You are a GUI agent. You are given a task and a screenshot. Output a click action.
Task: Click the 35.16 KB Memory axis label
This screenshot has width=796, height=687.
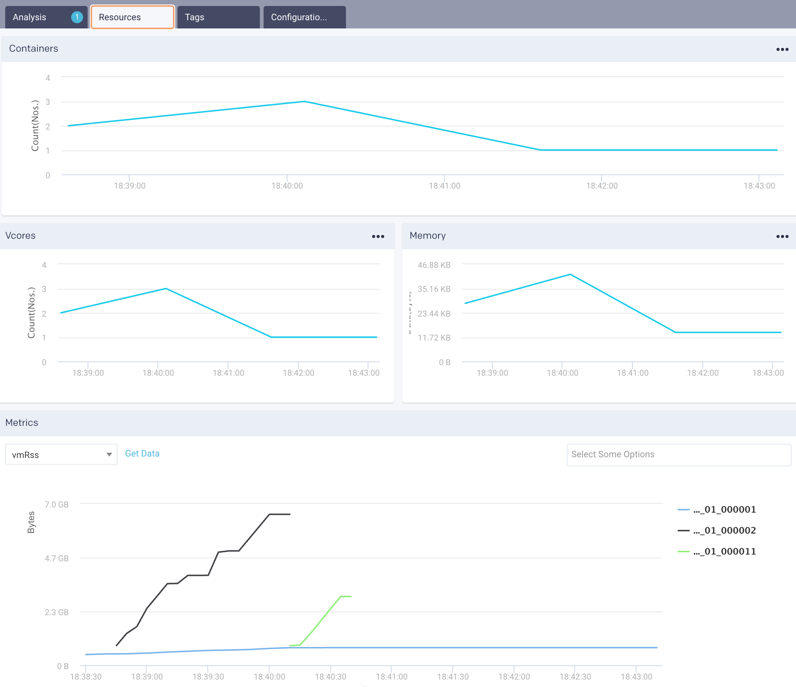point(434,289)
